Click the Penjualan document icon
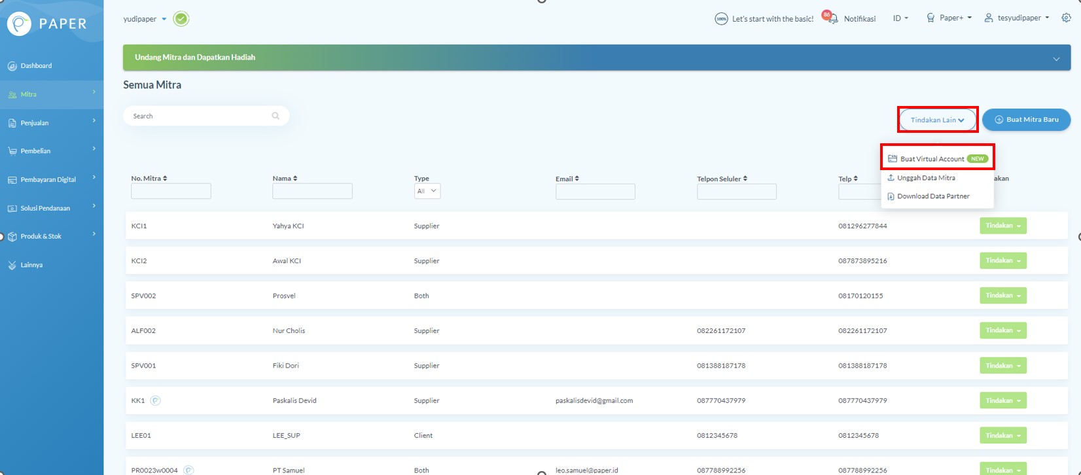The height and width of the screenshot is (475, 1081). pos(12,123)
